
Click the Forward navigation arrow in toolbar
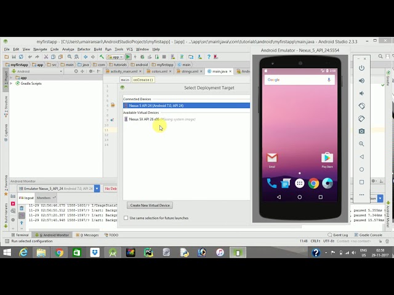click(x=93, y=57)
